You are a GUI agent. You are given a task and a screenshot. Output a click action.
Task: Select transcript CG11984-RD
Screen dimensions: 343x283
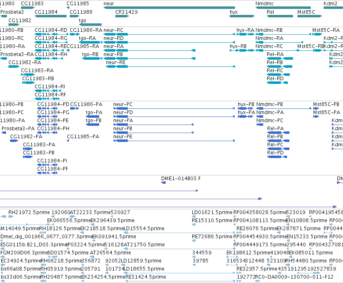(x=51, y=30)
